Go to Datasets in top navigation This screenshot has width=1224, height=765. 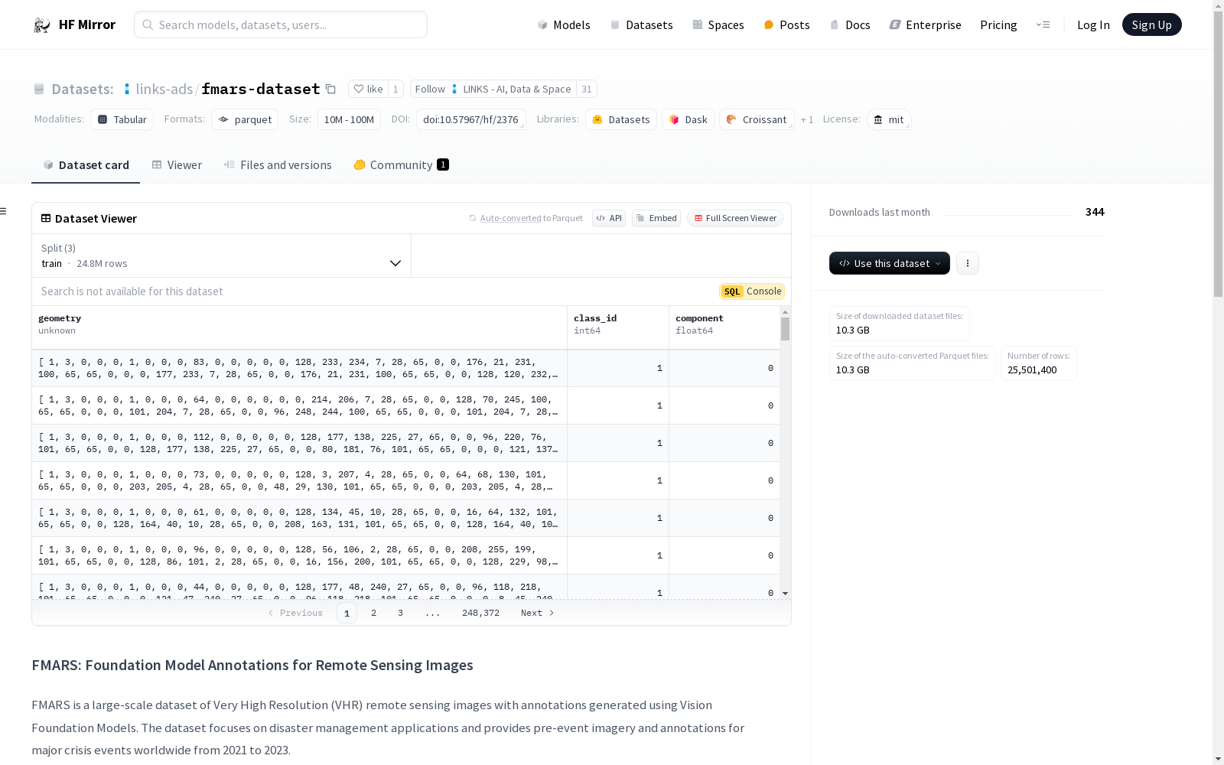pos(641,25)
